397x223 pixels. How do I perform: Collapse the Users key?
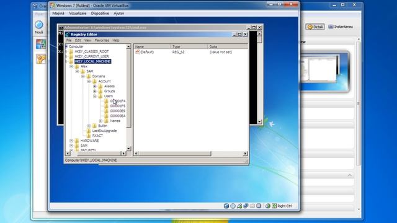(95, 96)
